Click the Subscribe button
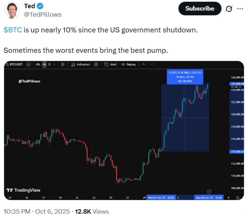The height and width of the screenshot is (216, 248). point(200,9)
